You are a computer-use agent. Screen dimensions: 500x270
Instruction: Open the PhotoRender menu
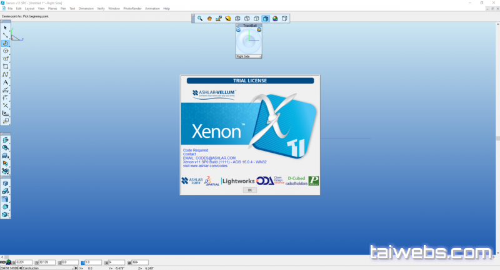pyautogui.click(x=132, y=9)
